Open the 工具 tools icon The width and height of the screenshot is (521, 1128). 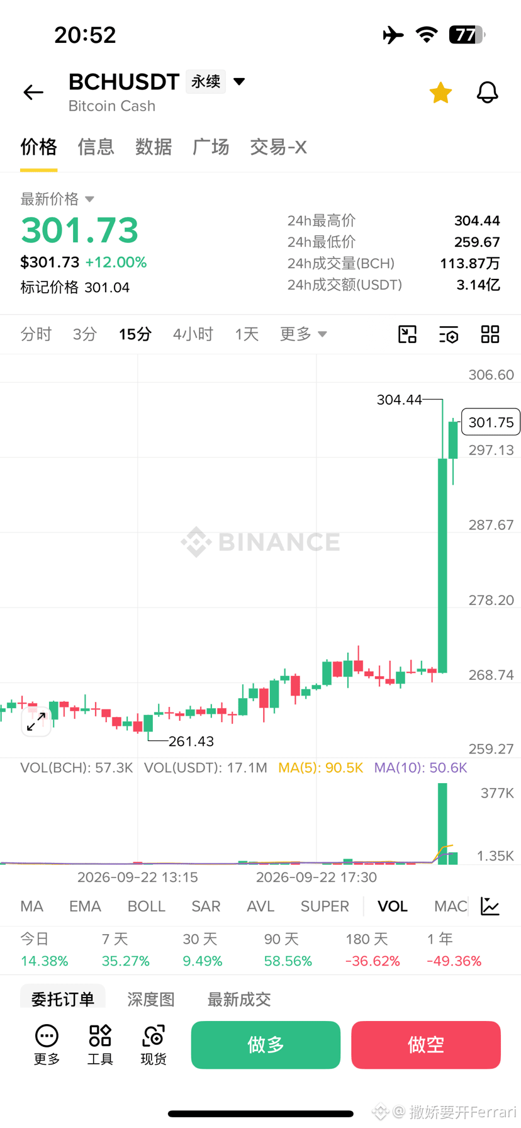(100, 1045)
